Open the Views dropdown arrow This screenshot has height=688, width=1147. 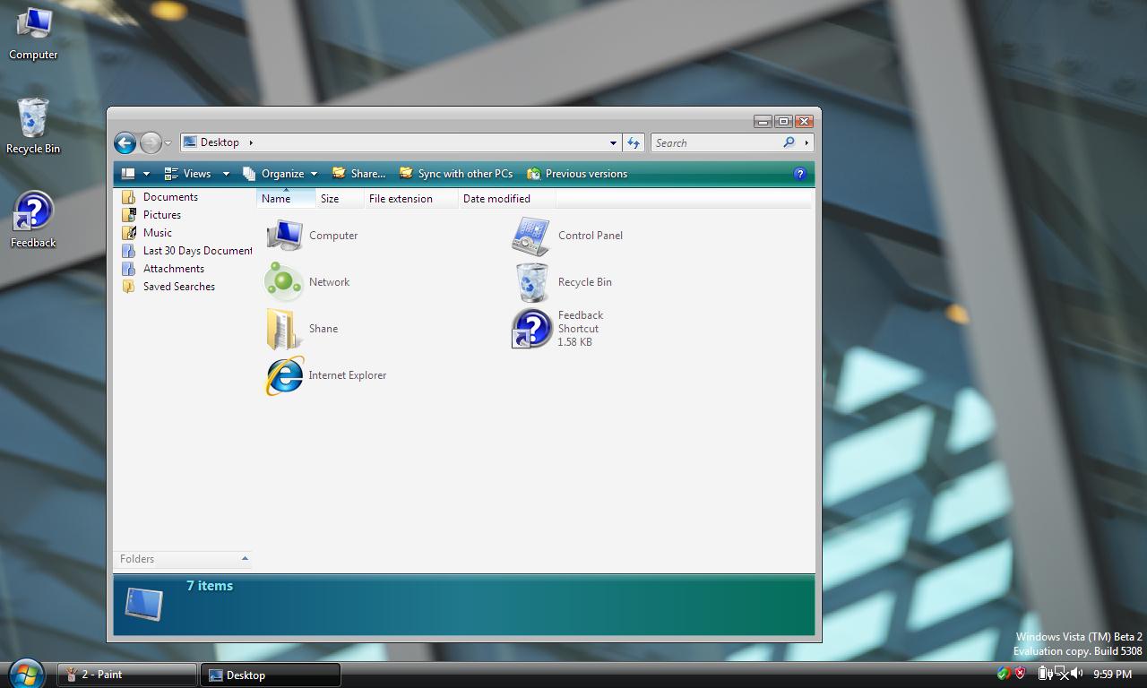pyautogui.click(x=226, y=174)
